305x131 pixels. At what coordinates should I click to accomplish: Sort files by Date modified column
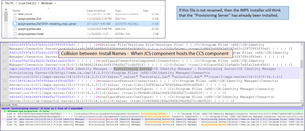[96, 11]
